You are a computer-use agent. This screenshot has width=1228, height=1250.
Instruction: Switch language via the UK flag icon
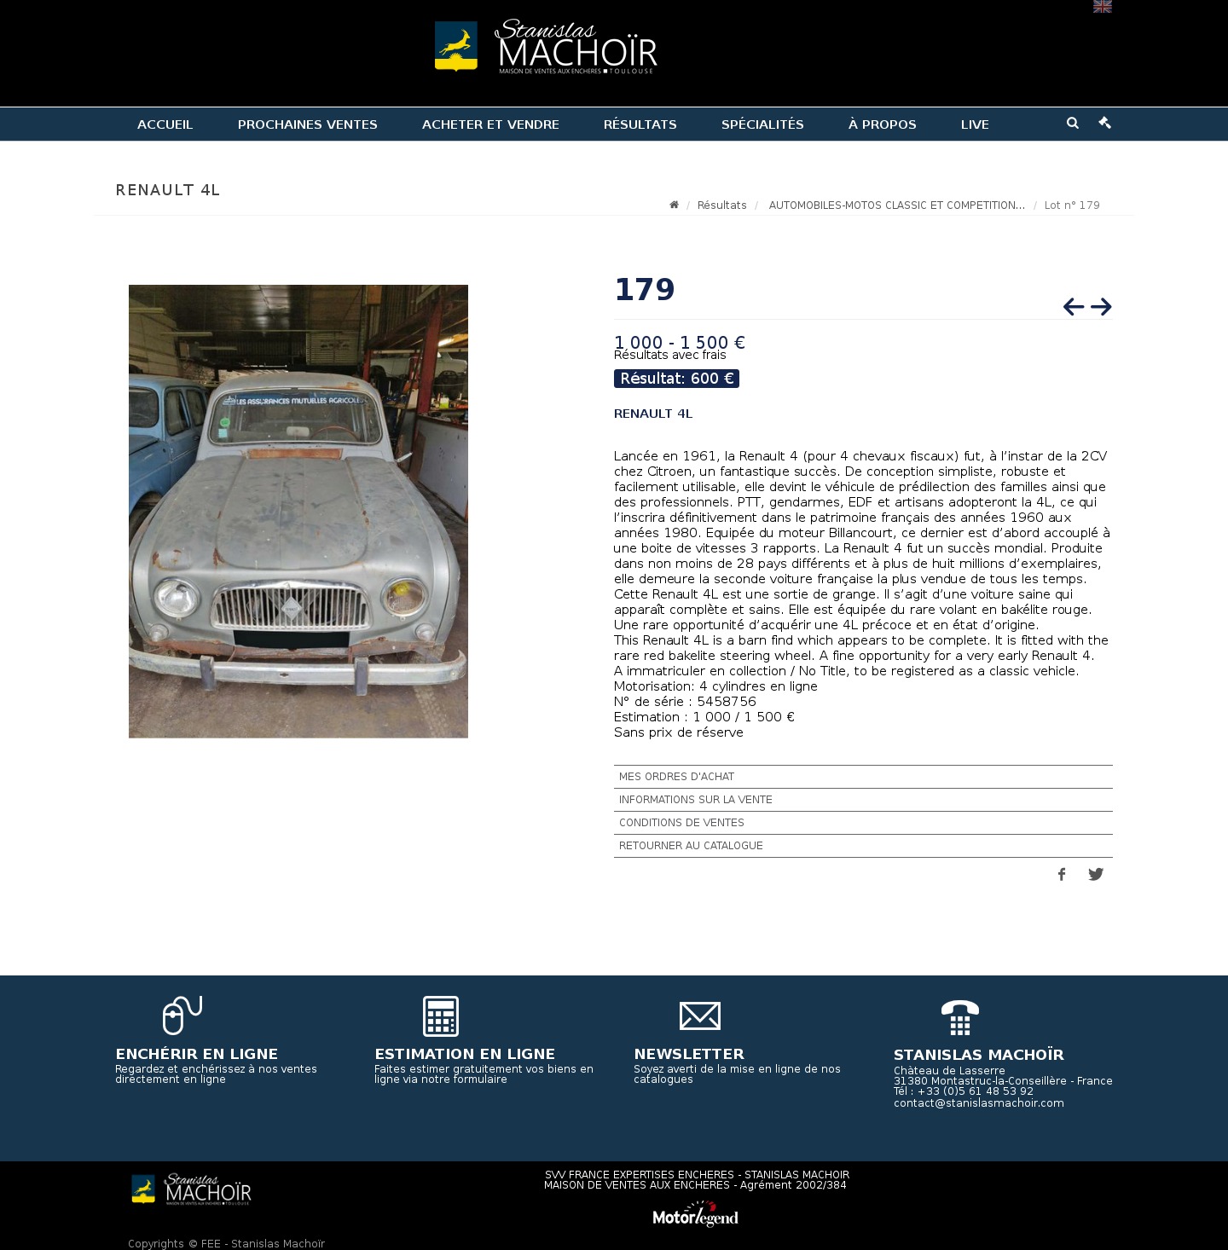1103,6
